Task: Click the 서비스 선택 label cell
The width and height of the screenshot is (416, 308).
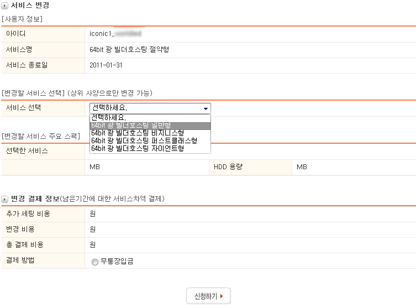Action: click(43, 108)
